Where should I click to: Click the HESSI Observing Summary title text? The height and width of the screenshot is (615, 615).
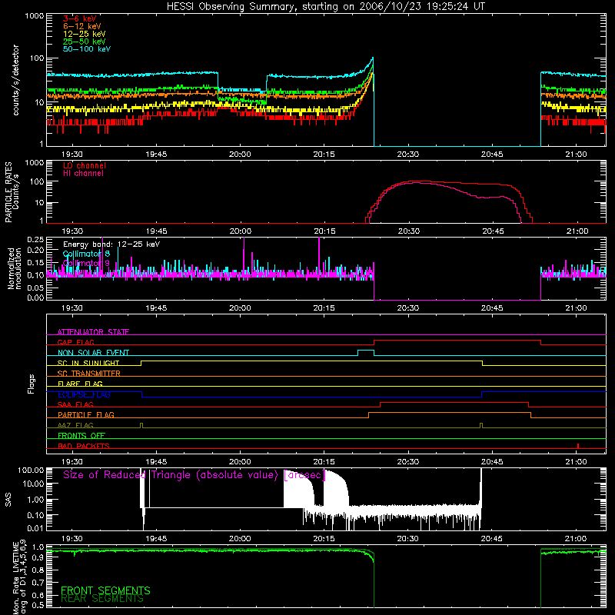[325, 7]
